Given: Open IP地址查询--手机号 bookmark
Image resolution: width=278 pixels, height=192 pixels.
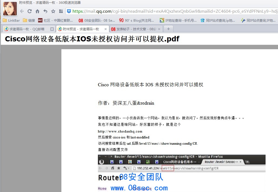Looking at the screenshot, I should point(178,20).
